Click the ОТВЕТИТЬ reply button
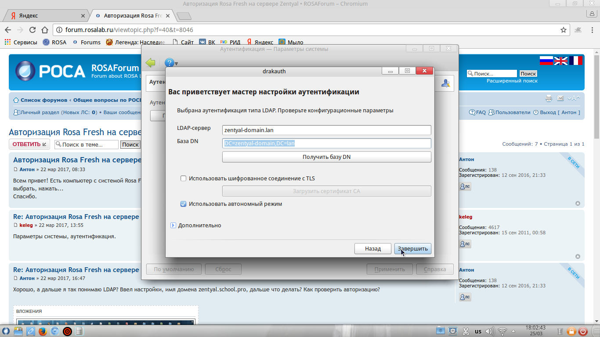 click(29, 144)
